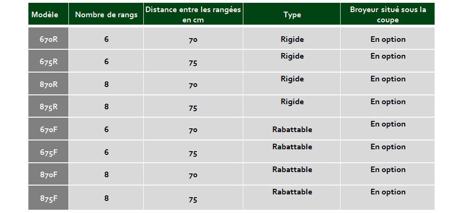The height and width of the screenshot is (213, 456).
Task: Click the 675R model cell
Action: tap(48, 61)
